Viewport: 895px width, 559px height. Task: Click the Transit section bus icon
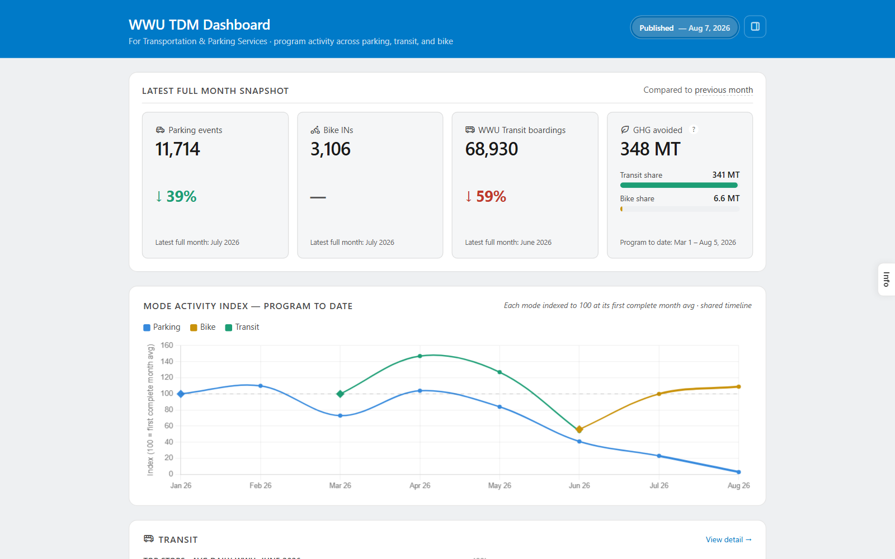[x=149, y=539]
